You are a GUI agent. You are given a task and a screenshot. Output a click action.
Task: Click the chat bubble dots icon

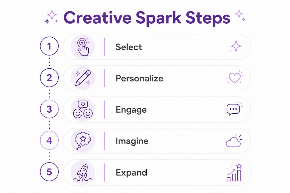[x=234, y=109]
